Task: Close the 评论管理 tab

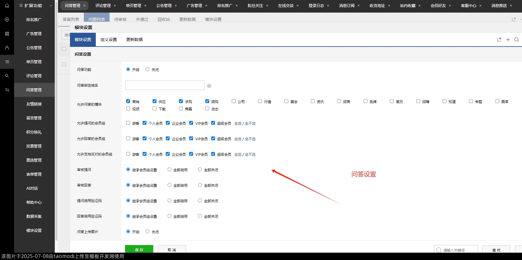Action: point(115,6)
